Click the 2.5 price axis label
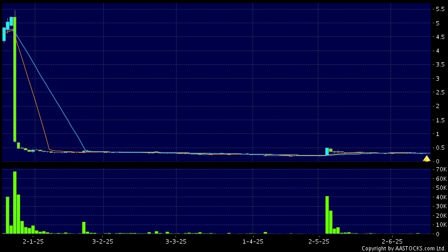Image resolution: width=448 pixels, height=252 pixels. [440, 92]
